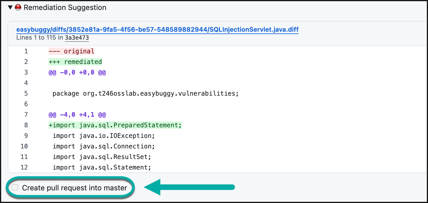Click the 'Create pull request into master' label

point(74,188)
